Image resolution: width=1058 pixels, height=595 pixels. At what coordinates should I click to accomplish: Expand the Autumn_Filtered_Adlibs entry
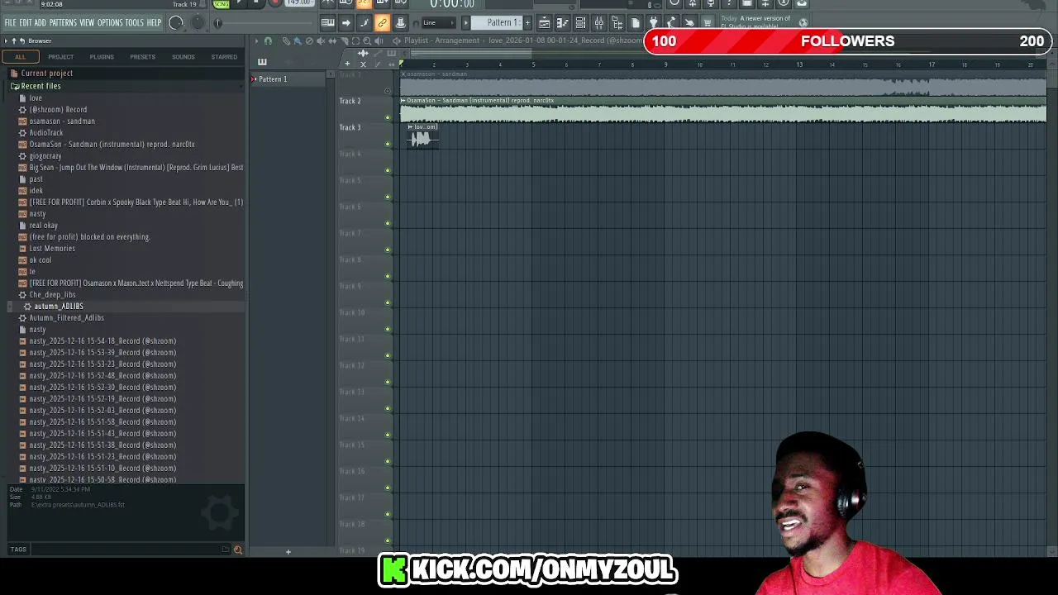pos(66,317)
